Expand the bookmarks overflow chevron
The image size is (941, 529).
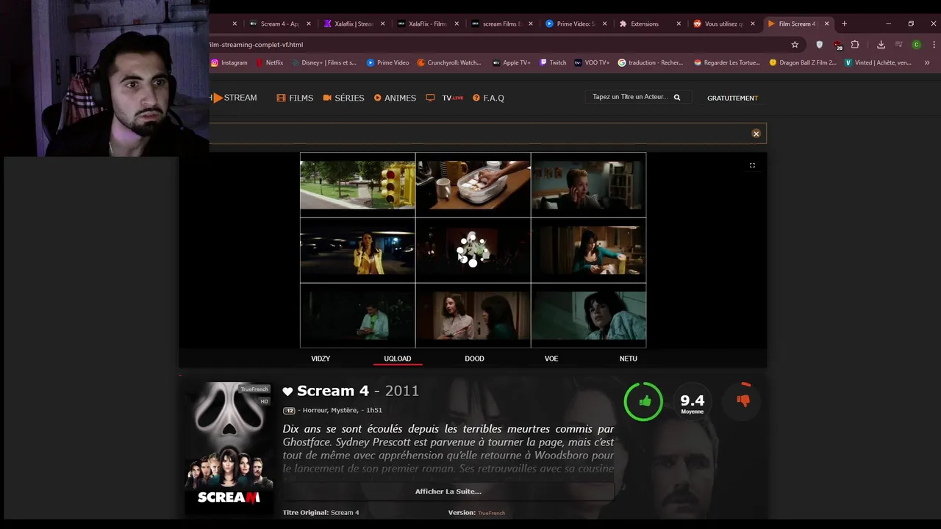pos(926,62)
